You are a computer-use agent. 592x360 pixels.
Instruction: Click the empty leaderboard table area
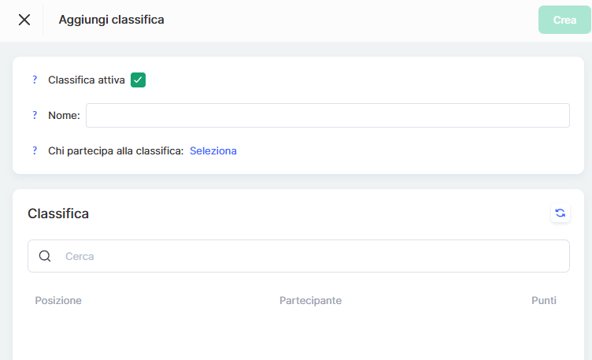tap(298, 337)
